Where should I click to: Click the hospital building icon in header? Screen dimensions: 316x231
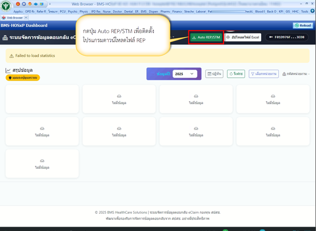click(5, 38)
